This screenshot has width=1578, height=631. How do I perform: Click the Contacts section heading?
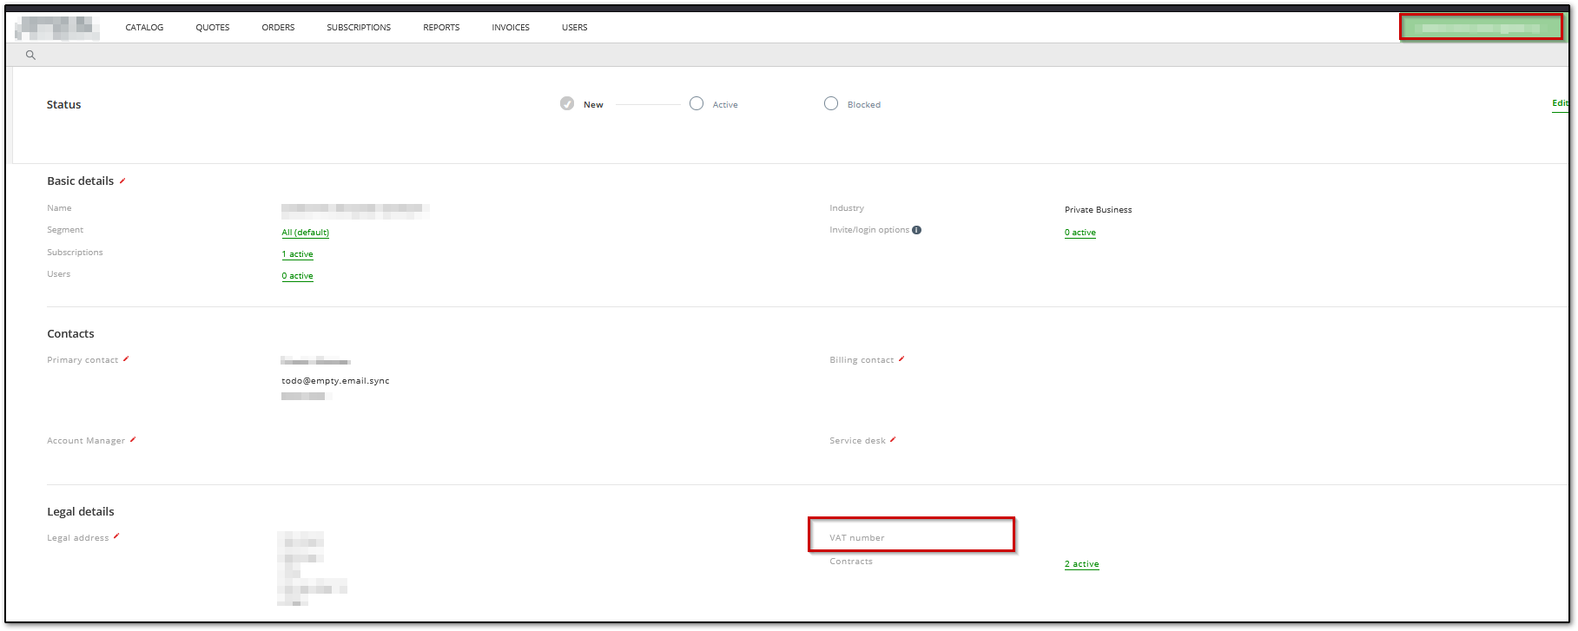[70, 333]
